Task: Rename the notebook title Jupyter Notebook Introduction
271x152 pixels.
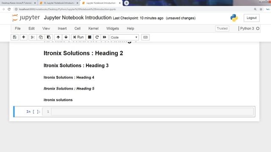Action: pos(78,18)
